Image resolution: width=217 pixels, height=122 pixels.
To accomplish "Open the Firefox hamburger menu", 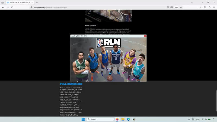I will coord(214,7).
